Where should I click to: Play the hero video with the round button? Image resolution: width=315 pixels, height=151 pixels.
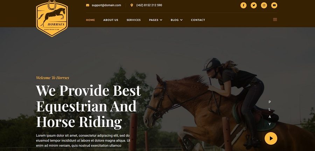point(271,138)
